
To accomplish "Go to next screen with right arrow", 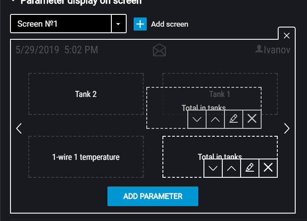I will (286, 128).
